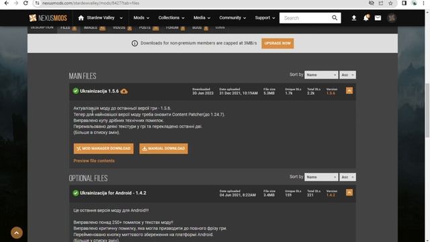Image resolution: width=430 pixels, height=242 pixels.
Task: Click the search magnifier icon
Action: click(335, 18)
